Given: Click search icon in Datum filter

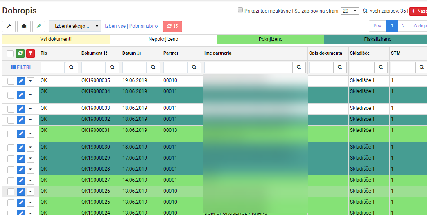Looking at the screenshot, I should [x=153, y=67].
